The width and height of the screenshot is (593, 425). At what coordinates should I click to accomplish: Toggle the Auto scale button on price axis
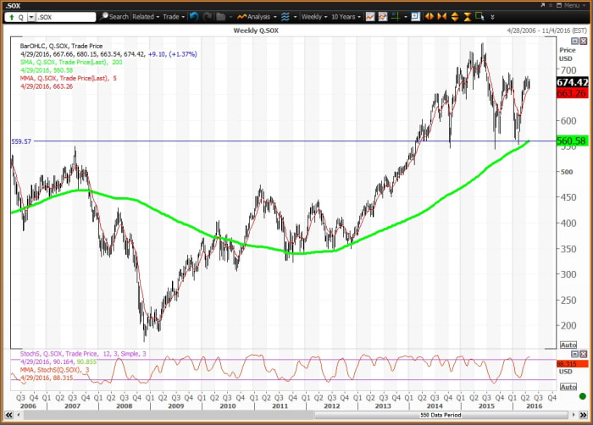pos(568,345)
